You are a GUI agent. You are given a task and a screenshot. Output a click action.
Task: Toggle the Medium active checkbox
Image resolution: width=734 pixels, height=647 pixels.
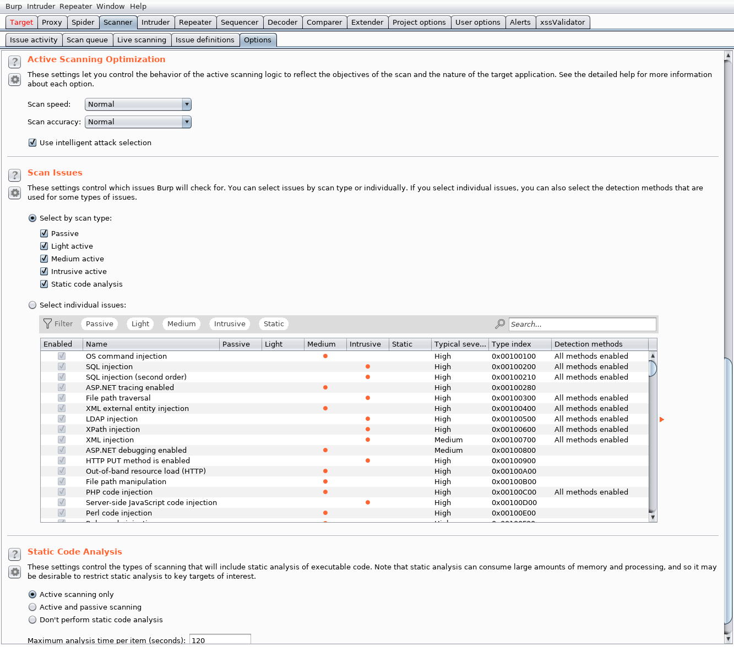click(44, 259)
